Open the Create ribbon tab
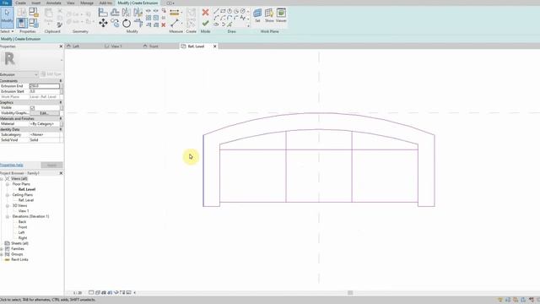540x304 pixels. (x=20, y=3)
